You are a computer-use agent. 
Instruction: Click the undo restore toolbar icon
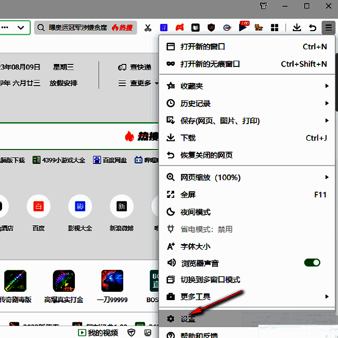[313, 28]
